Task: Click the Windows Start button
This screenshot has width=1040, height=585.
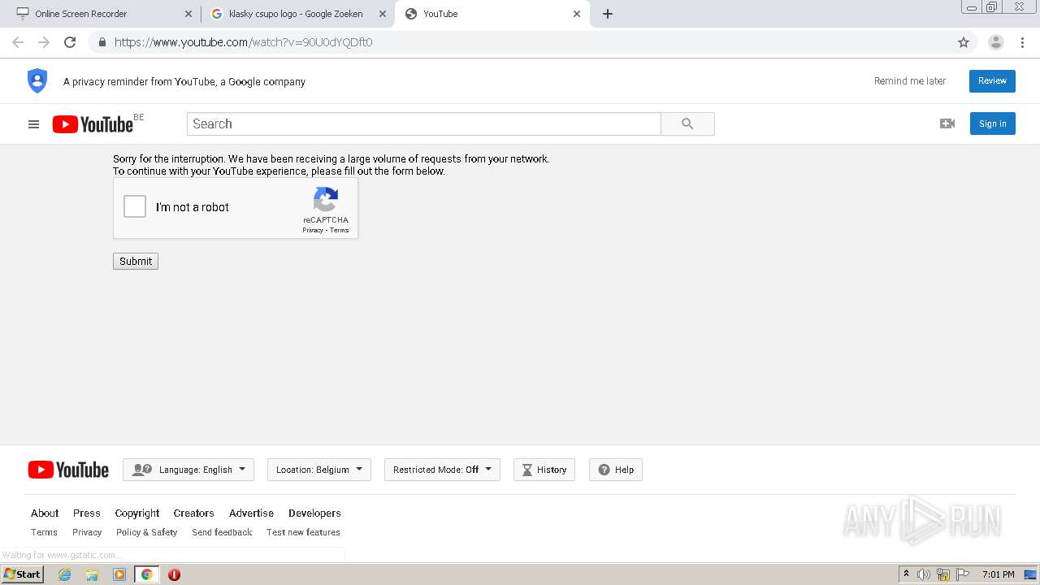Action: coord(22,574)
